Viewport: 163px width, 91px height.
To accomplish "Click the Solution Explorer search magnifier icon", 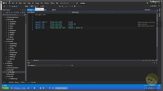I will click(25, 15).
